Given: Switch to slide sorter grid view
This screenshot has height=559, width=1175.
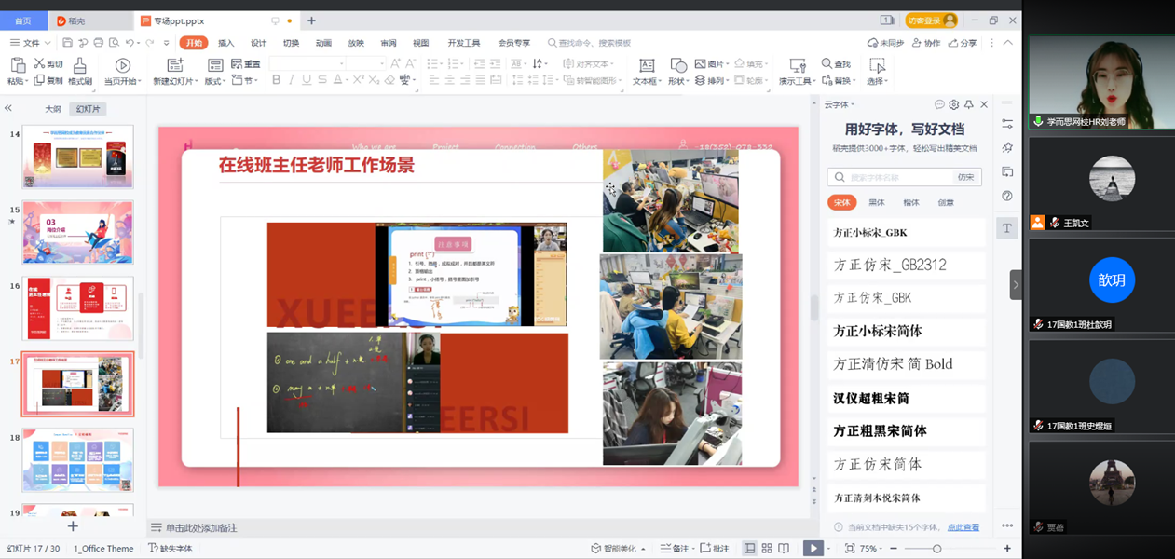Looking at the screenshot, I should click(x=767, y=549).
